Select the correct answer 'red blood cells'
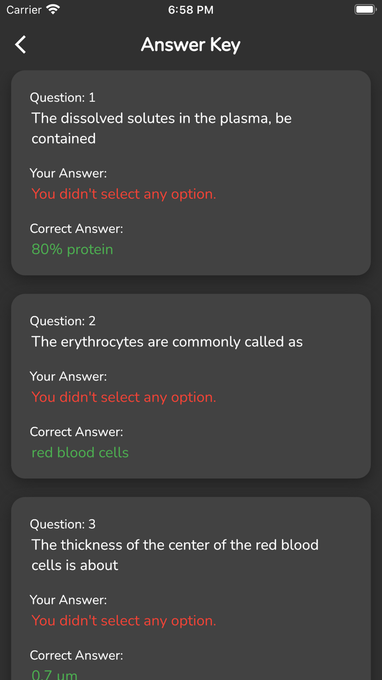This screenshot has height=680, width=382. pyautogui.click(x=80, y=453)
